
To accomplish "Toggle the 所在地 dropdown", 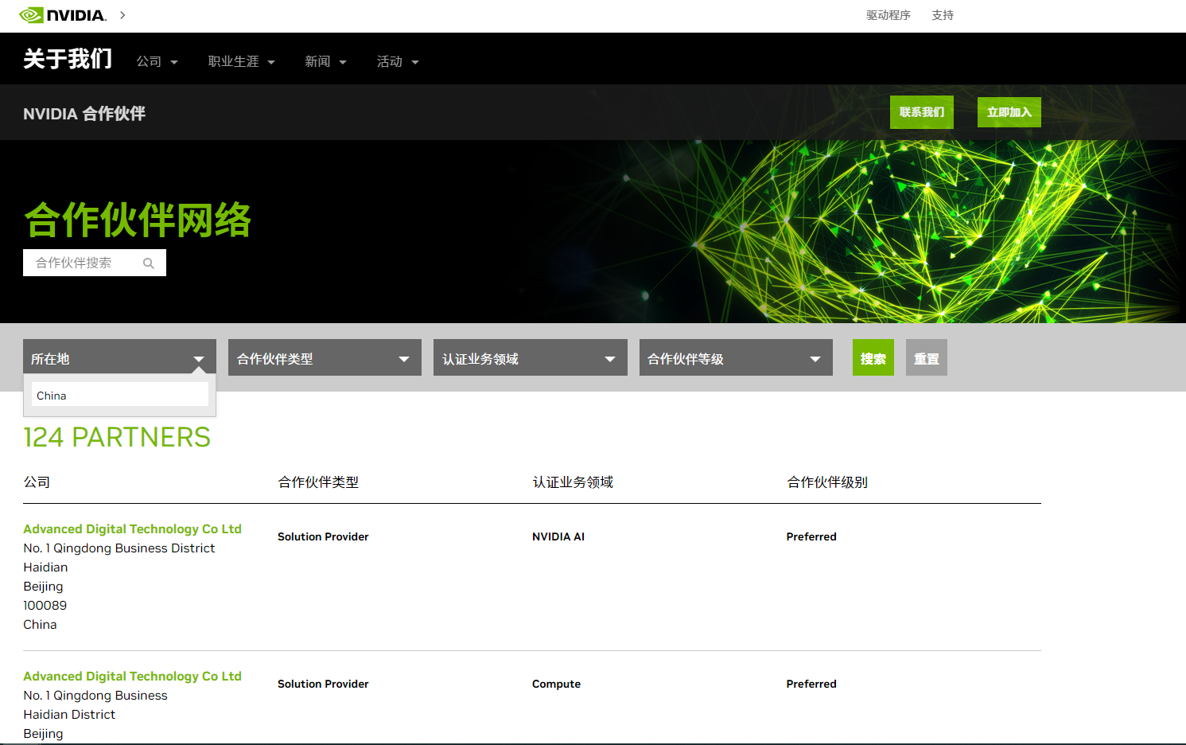I will click(x=119, y=357).
